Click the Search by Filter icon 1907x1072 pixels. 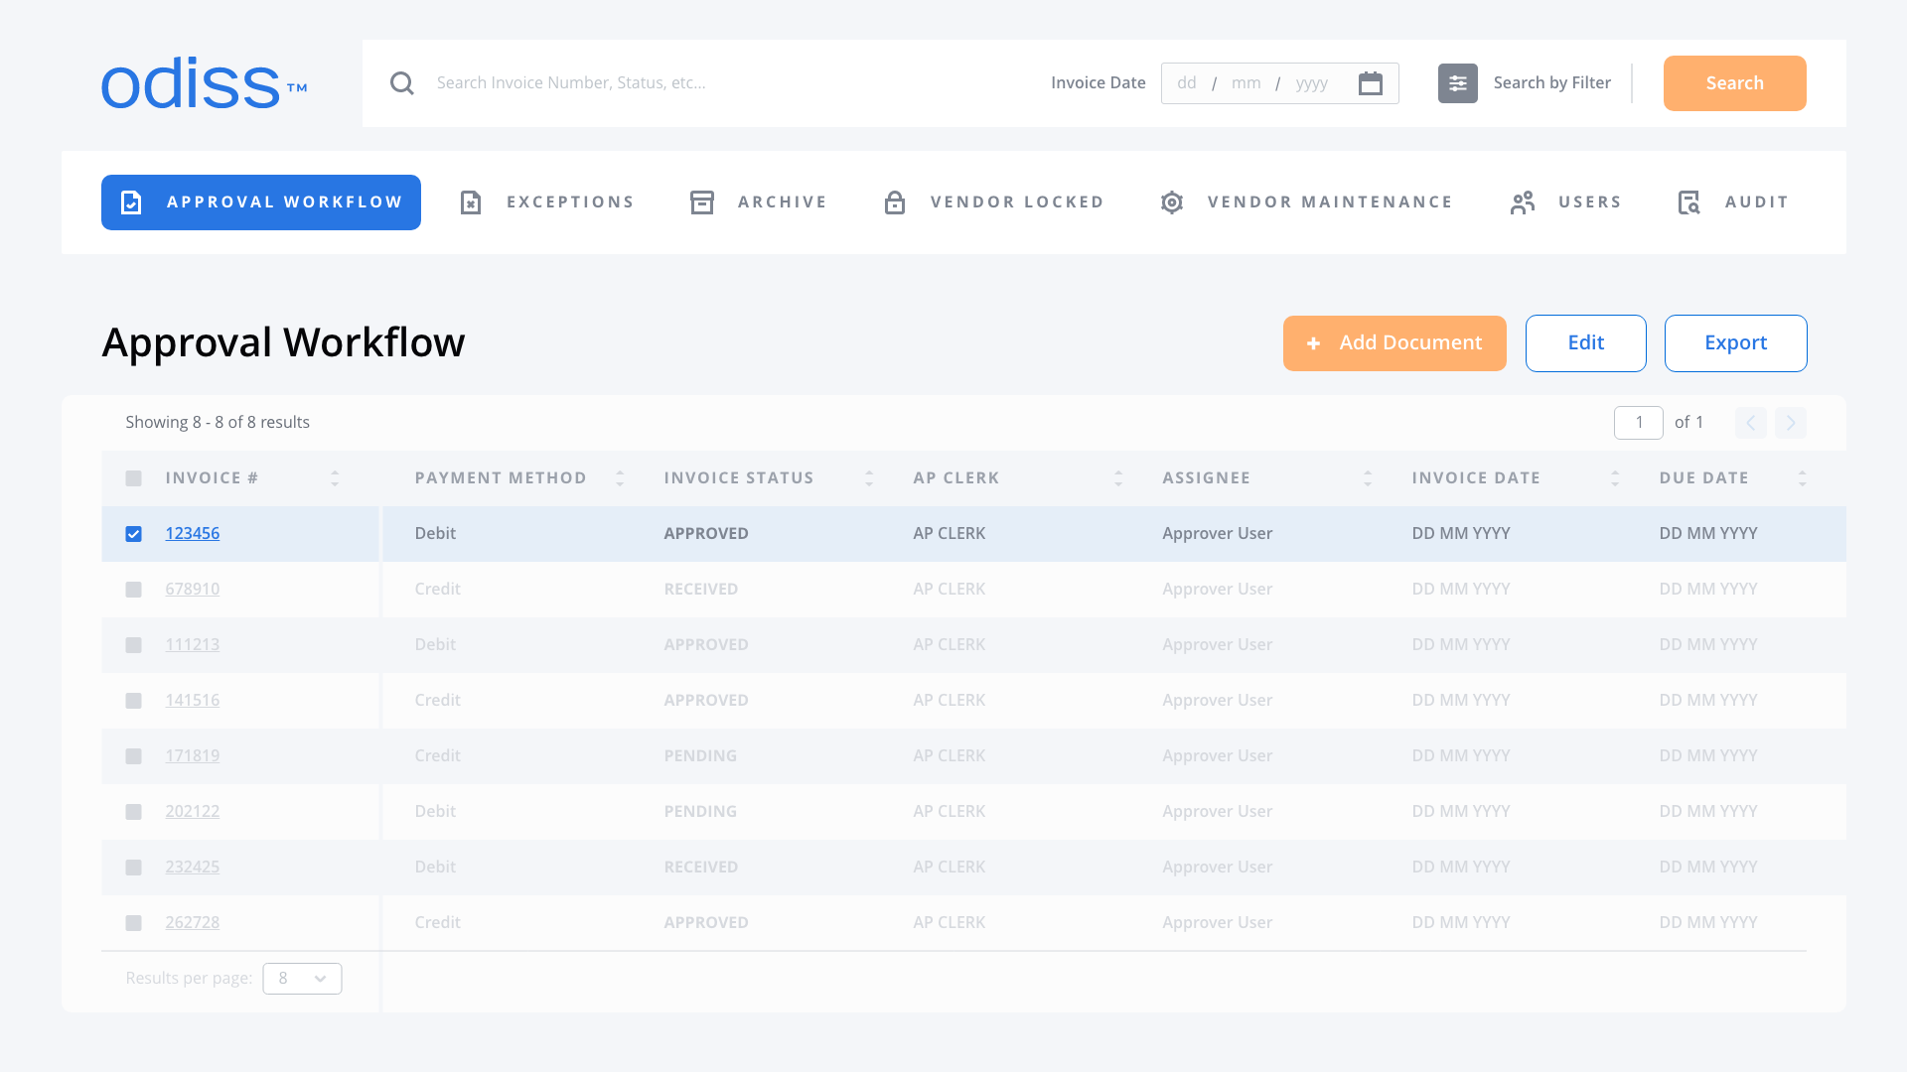point(1458,82)
